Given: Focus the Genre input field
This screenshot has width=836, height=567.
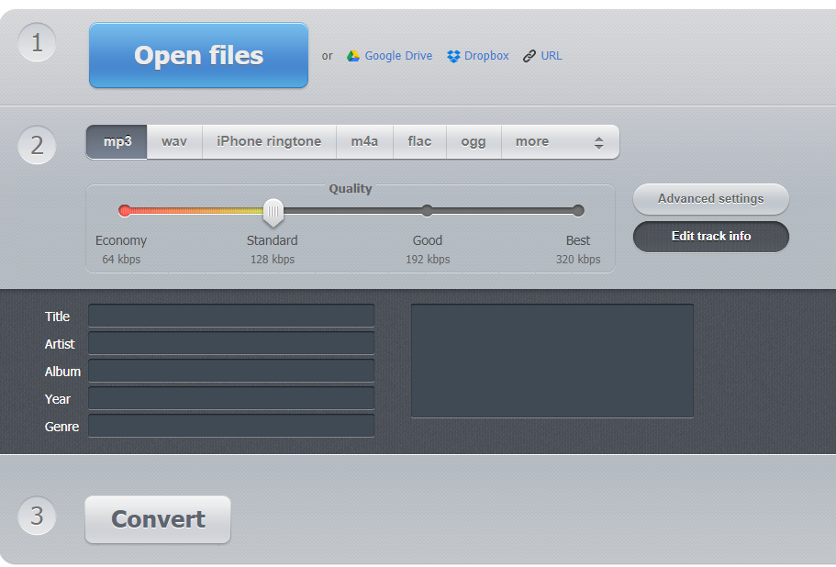Looking at the screenshot, I should coord(231,426).
